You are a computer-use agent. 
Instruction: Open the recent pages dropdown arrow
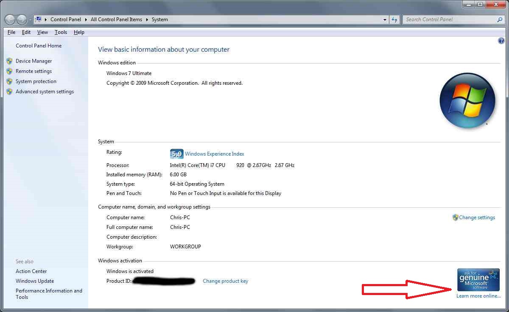[x=30, y=20]
